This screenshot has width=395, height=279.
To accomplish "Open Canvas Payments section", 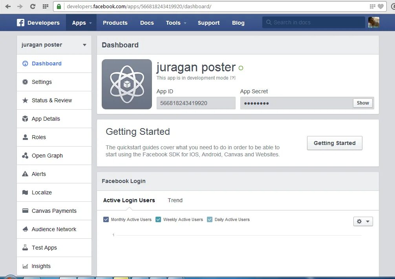I will tap(54, 211).
